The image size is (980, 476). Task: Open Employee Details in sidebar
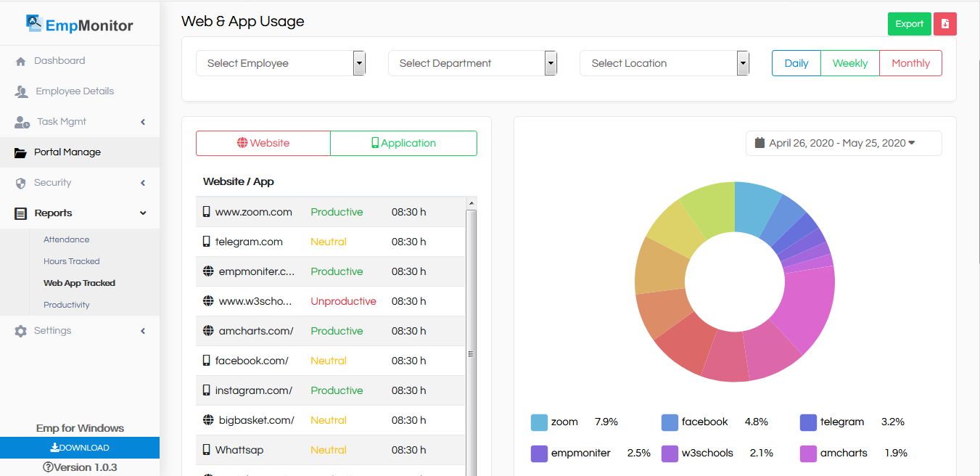point(80,91)
